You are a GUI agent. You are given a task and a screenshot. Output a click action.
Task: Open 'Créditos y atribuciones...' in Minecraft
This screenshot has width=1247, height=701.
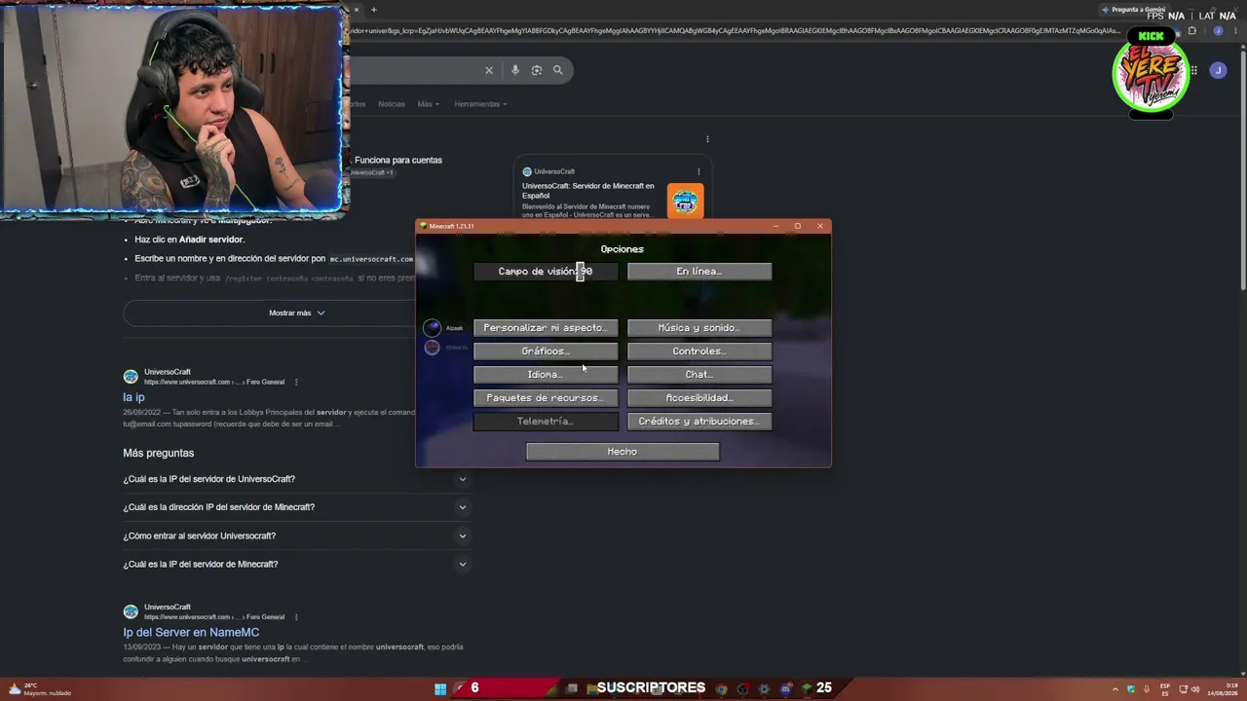(699, 422)
